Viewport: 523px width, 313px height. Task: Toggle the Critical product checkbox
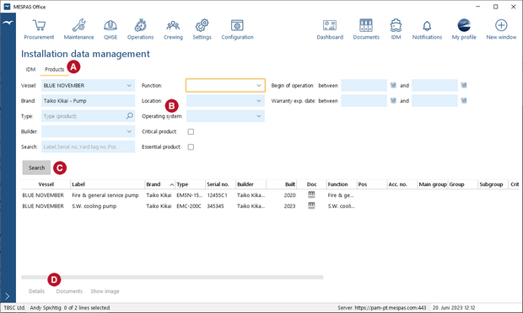(x=191, y=132)
